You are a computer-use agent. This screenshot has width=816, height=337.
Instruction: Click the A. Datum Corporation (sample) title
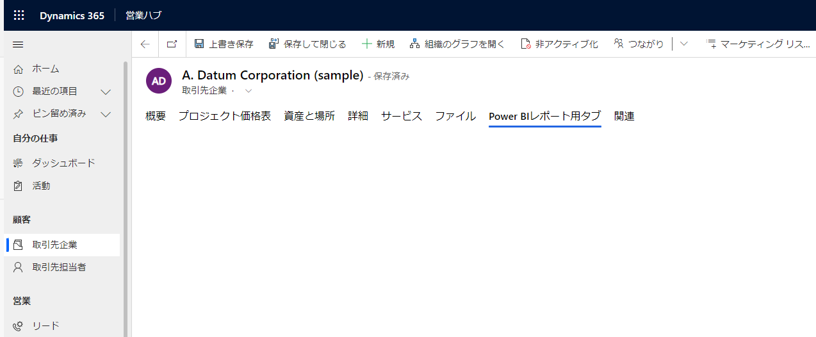click(273, 75)
